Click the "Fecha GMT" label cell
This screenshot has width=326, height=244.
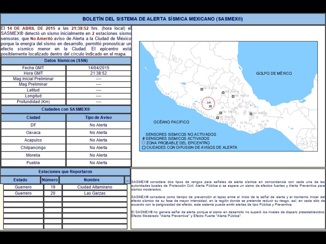[x=33, y=68]
